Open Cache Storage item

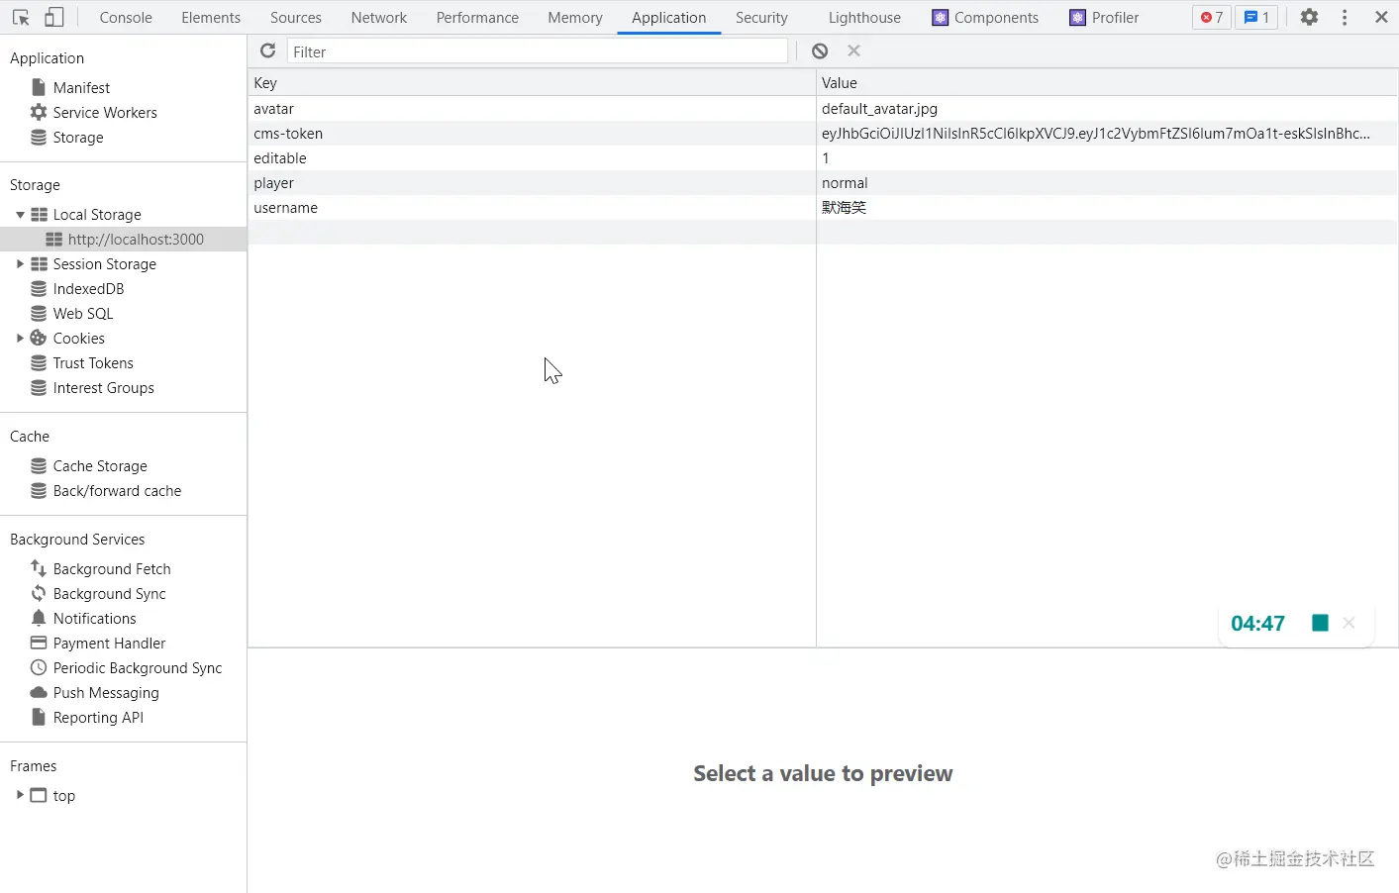(100, 465)
